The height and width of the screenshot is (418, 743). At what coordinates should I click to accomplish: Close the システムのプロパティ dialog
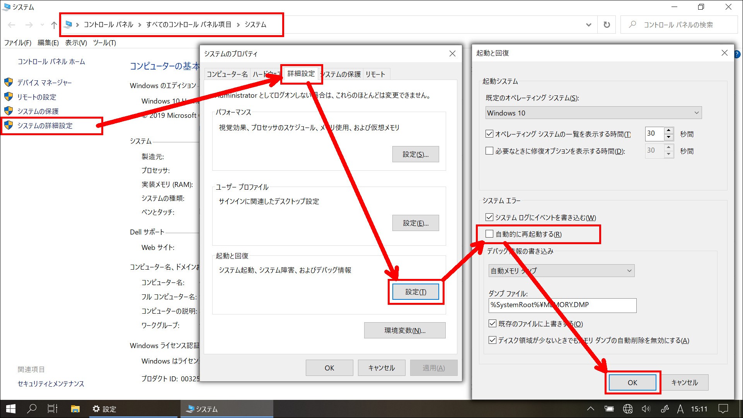pyautogui.click(x=452, y=54)
